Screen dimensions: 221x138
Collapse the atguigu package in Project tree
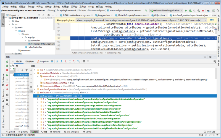tap(22, 37)
